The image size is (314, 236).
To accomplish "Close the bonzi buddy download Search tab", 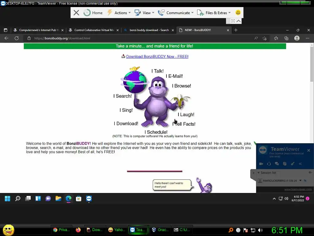I will click(x=173, y=30).
